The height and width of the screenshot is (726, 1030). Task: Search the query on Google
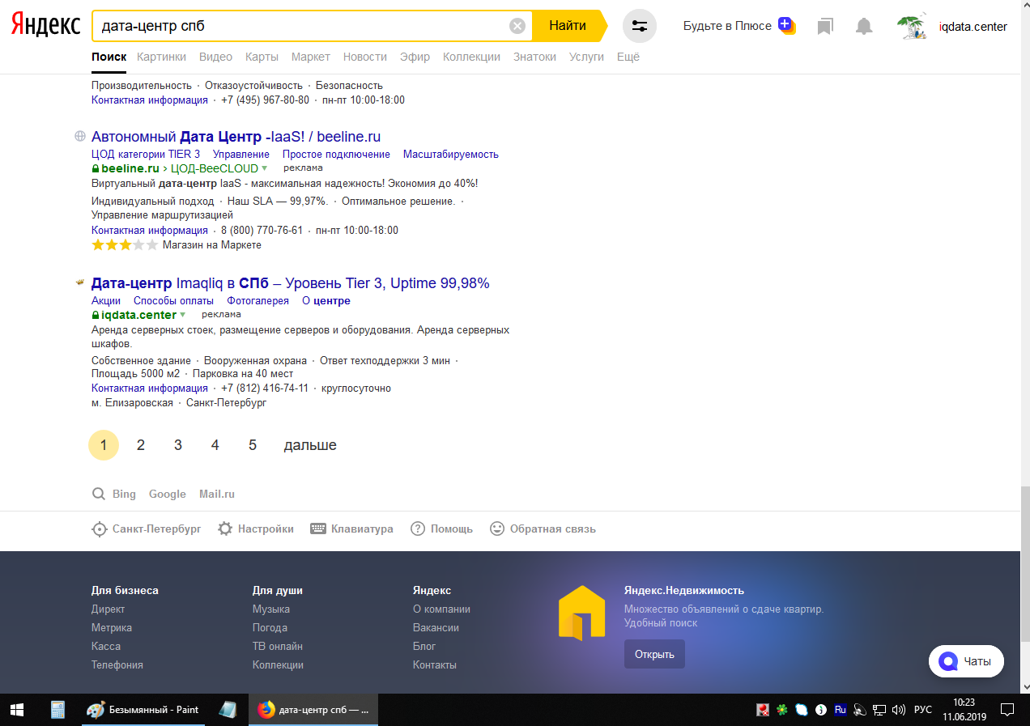tap(168, 494)
